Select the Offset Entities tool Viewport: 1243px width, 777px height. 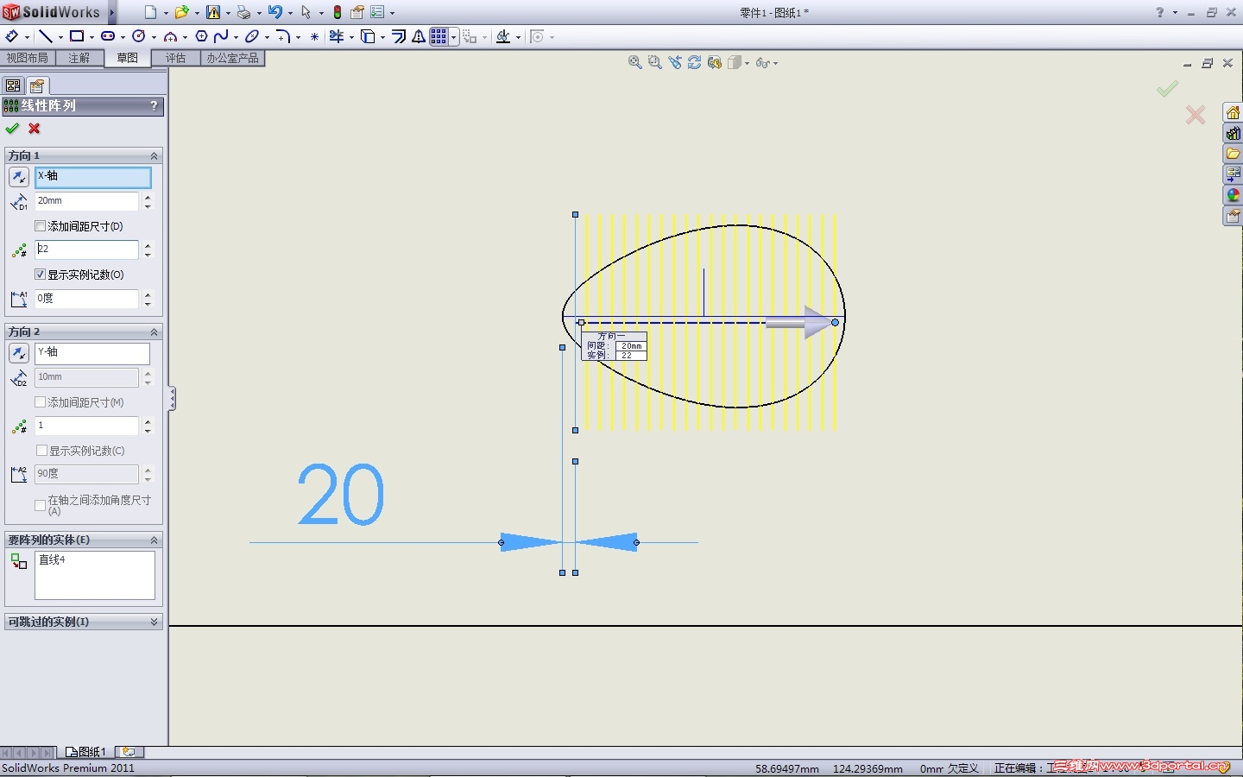coord(399,36)
